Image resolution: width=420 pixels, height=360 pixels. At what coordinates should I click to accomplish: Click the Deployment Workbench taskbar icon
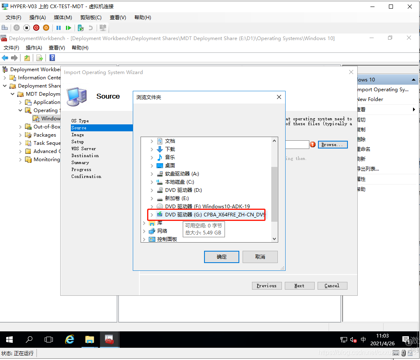(x=109, y=340)
